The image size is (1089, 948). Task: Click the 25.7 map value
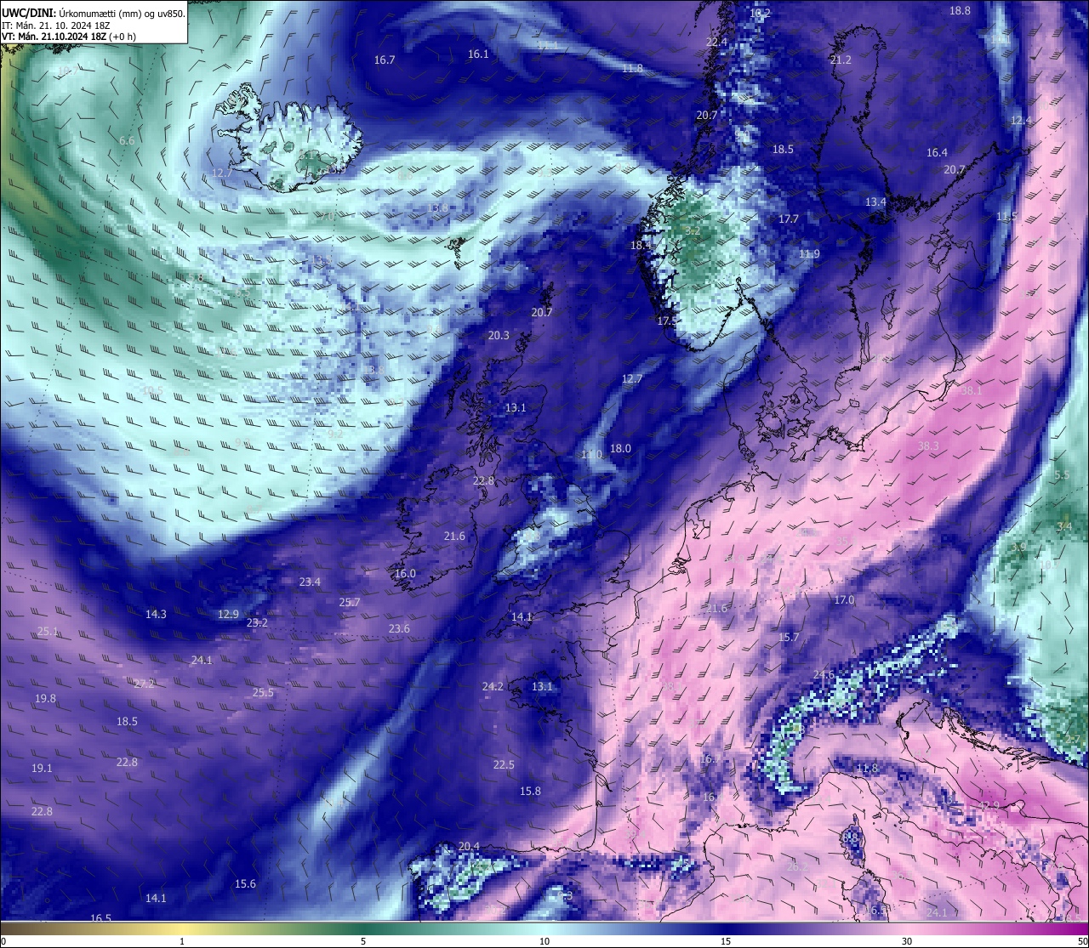(350, 602)
